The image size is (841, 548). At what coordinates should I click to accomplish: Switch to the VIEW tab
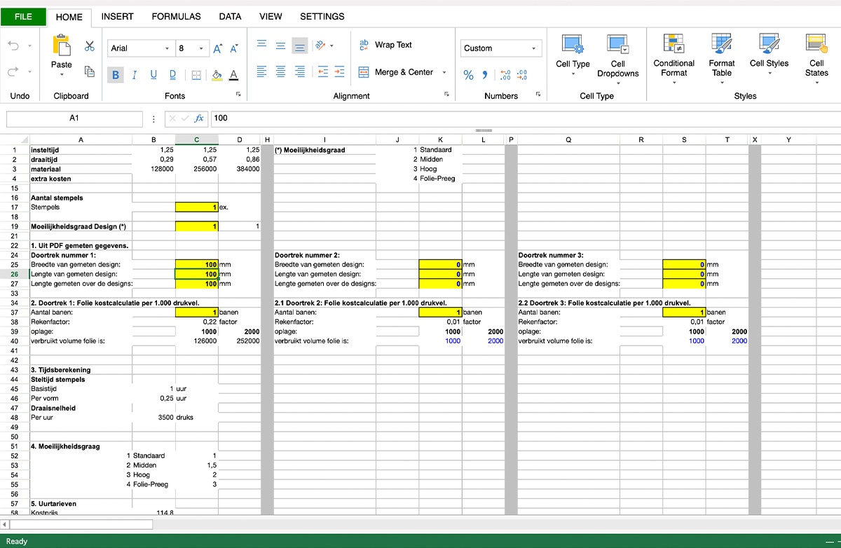point(271,16)
